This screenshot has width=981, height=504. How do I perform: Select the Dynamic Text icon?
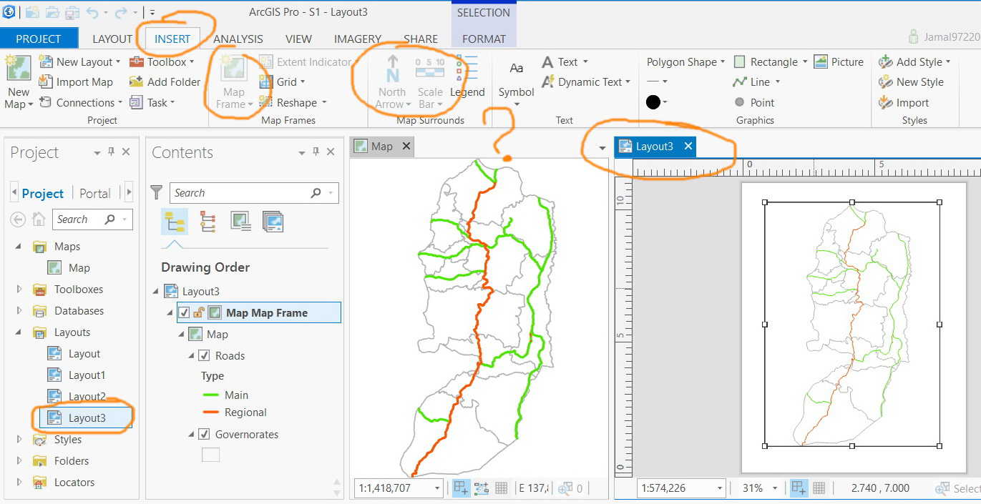click(547, 82)
